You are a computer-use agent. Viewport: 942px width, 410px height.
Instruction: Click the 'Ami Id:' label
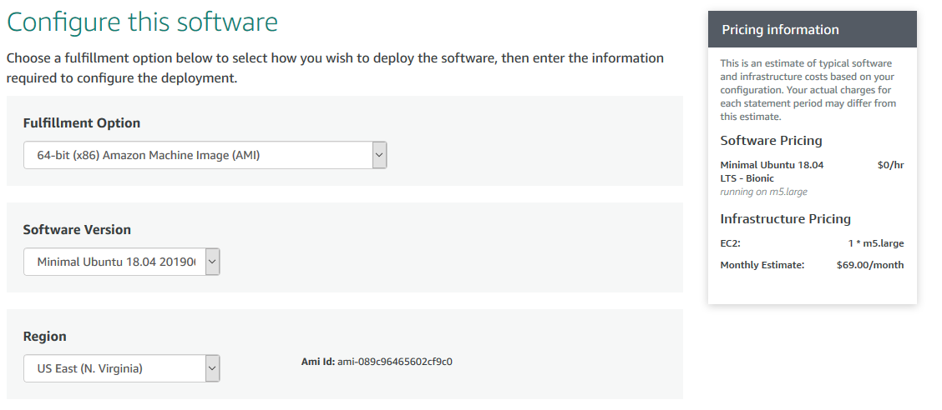click(x=318, y=362)
